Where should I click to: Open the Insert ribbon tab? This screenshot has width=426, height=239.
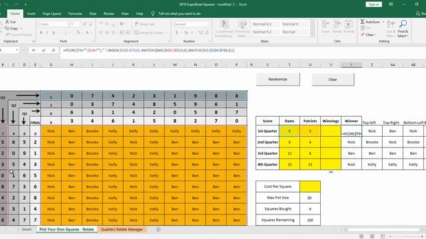click(x=31, y=13)
